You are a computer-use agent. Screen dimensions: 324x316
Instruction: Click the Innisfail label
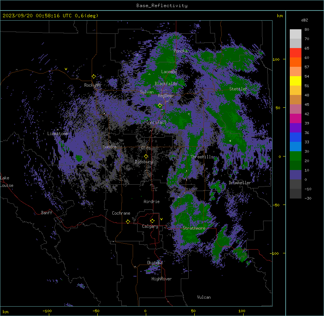(156, 122)
